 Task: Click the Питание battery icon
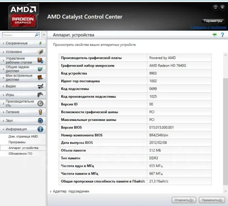coord(40,112)
